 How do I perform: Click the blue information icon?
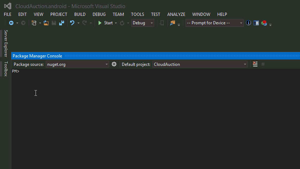point(248,23)
